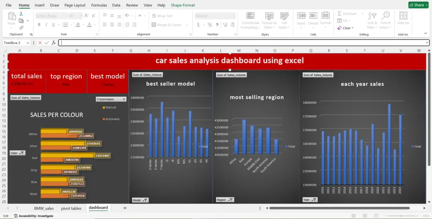Screen dimensions: 432x219
Task: Cancel formula entry with red X
Action: pyautogui.click(x=40, y=43)
